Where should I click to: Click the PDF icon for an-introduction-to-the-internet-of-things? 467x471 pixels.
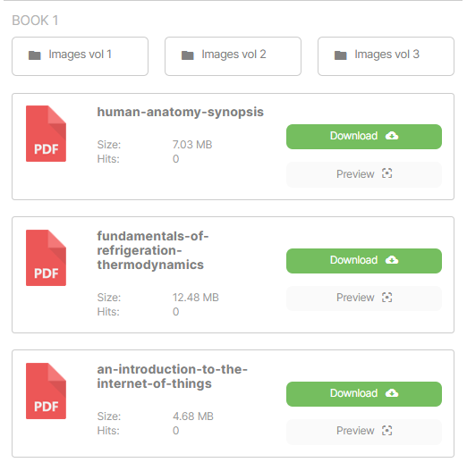(x=46, y=391)
